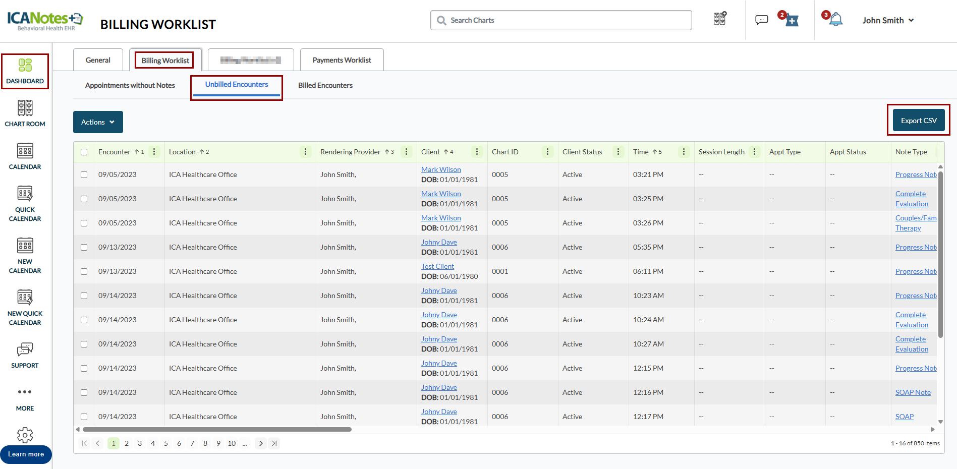
Task: Open the messages speech bubble icon
Action: (x=761, y=20)
